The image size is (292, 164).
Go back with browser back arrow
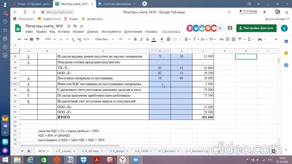15,12
